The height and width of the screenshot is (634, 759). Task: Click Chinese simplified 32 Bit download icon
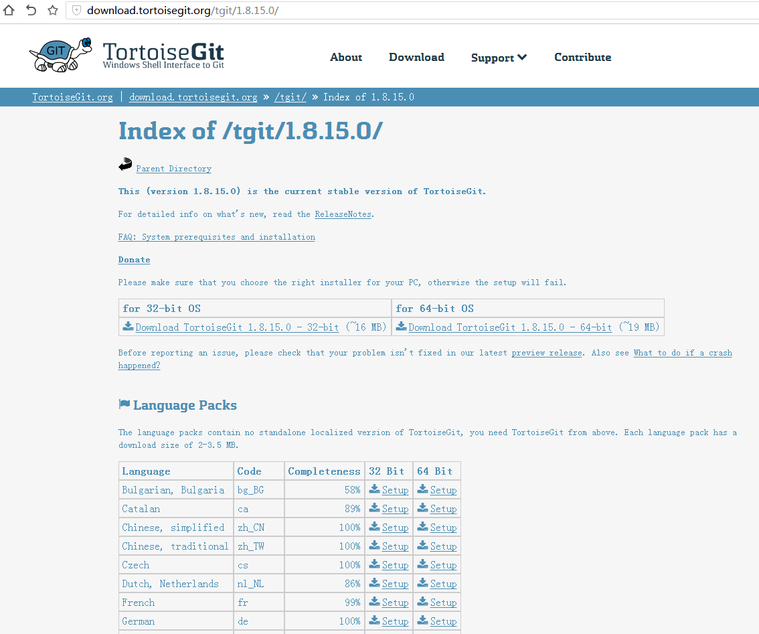(x=374, y=526)
